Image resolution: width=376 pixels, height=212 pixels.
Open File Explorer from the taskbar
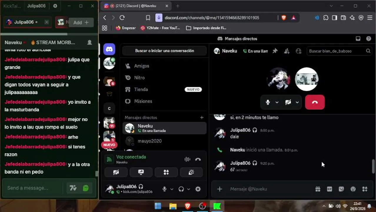[x=173, y=206]
